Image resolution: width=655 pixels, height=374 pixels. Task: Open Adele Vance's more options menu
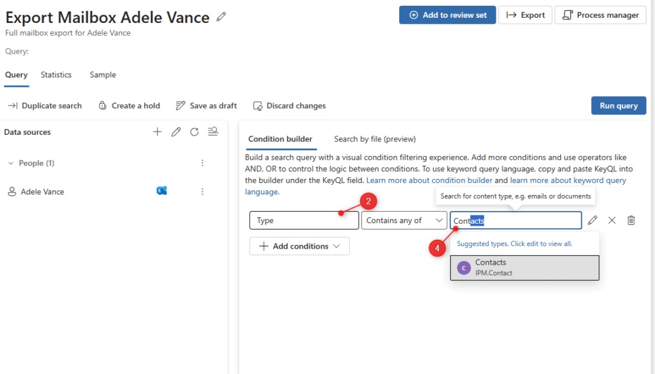pyautogui.click(x=203, y=192)
